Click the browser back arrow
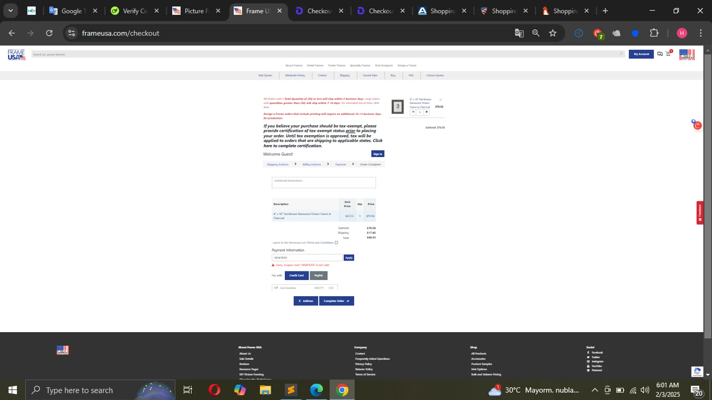Image resolution: width=712 pixels, height=400 pixels. [x=12, y=33]
